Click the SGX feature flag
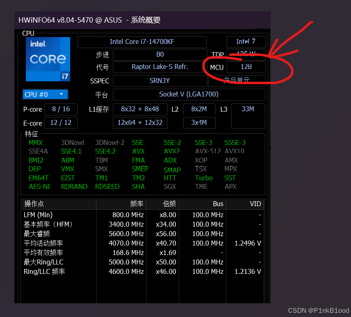The image size is (351, 317). pyautogui.click(x=170, y=186)
